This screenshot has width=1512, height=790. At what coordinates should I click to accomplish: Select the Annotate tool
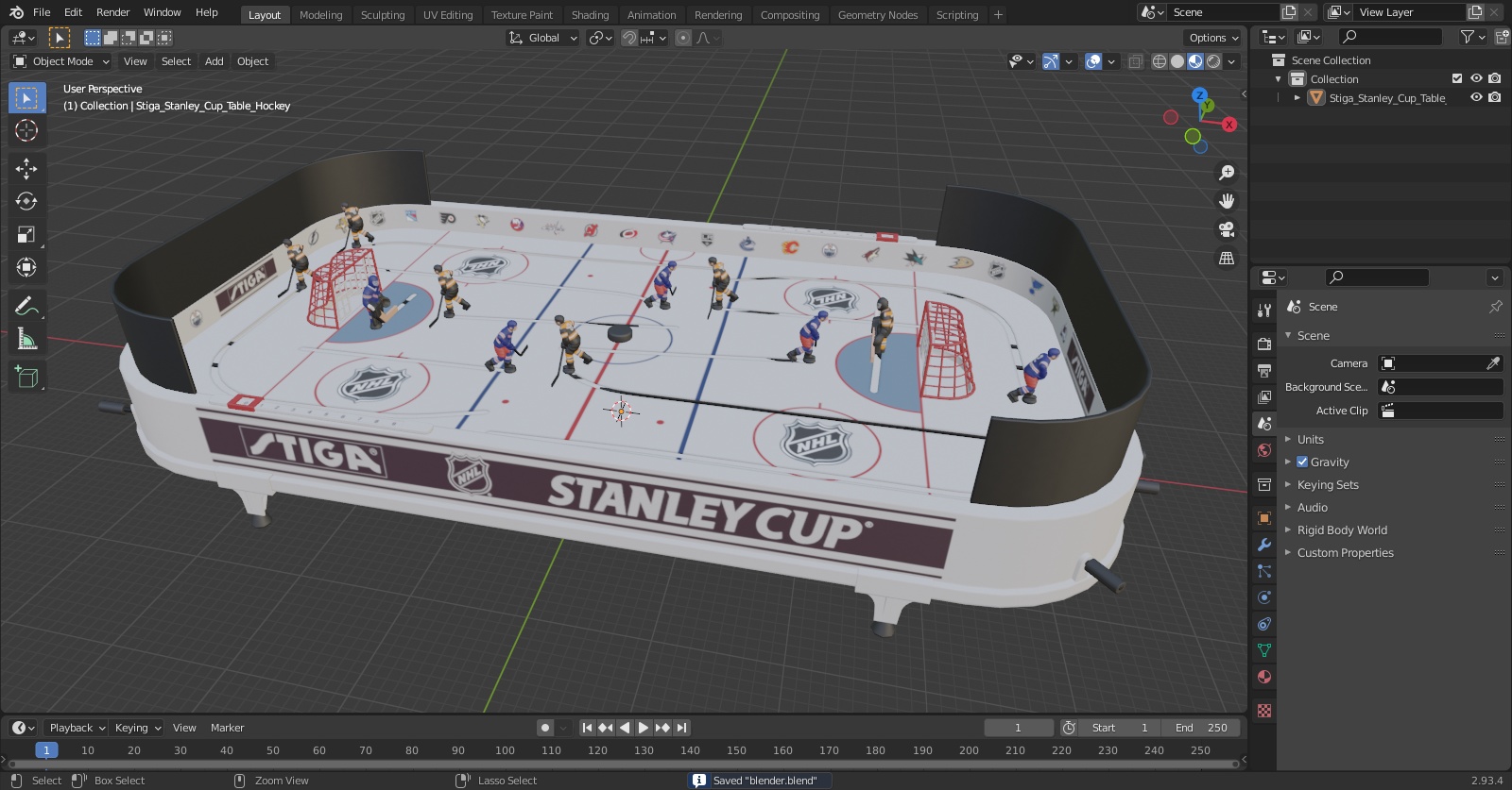[26, 305]
